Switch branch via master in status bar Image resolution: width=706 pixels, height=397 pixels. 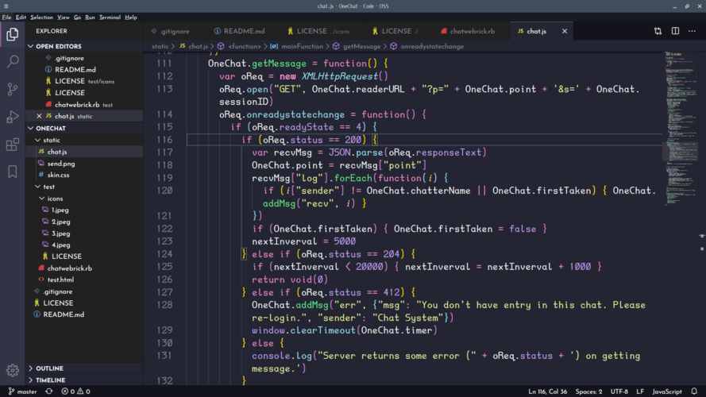point(22,391)
